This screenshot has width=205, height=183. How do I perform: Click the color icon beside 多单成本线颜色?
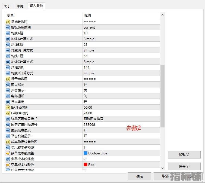pos(8,153)
